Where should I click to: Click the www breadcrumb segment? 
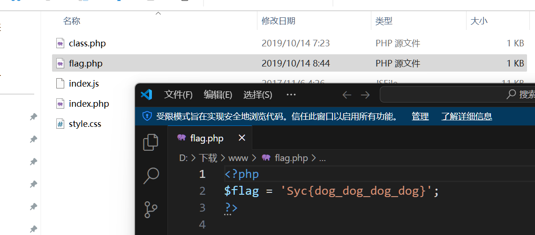coord(238,158)
